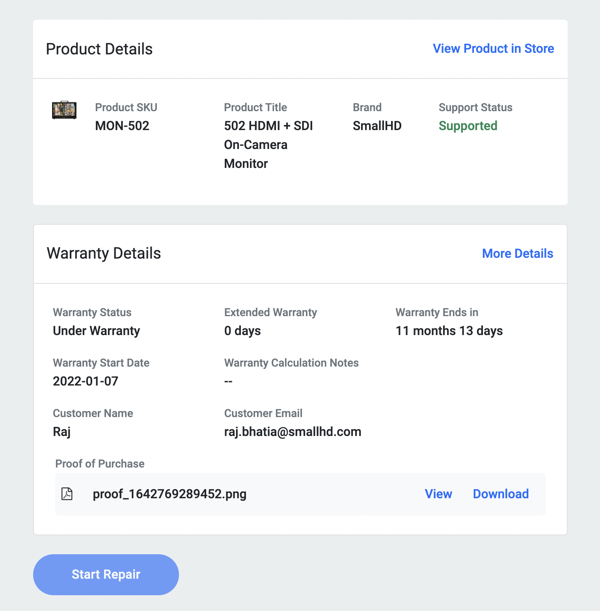Click the 11 months 13 days value
Screen dimensions: 600x611
449,331
